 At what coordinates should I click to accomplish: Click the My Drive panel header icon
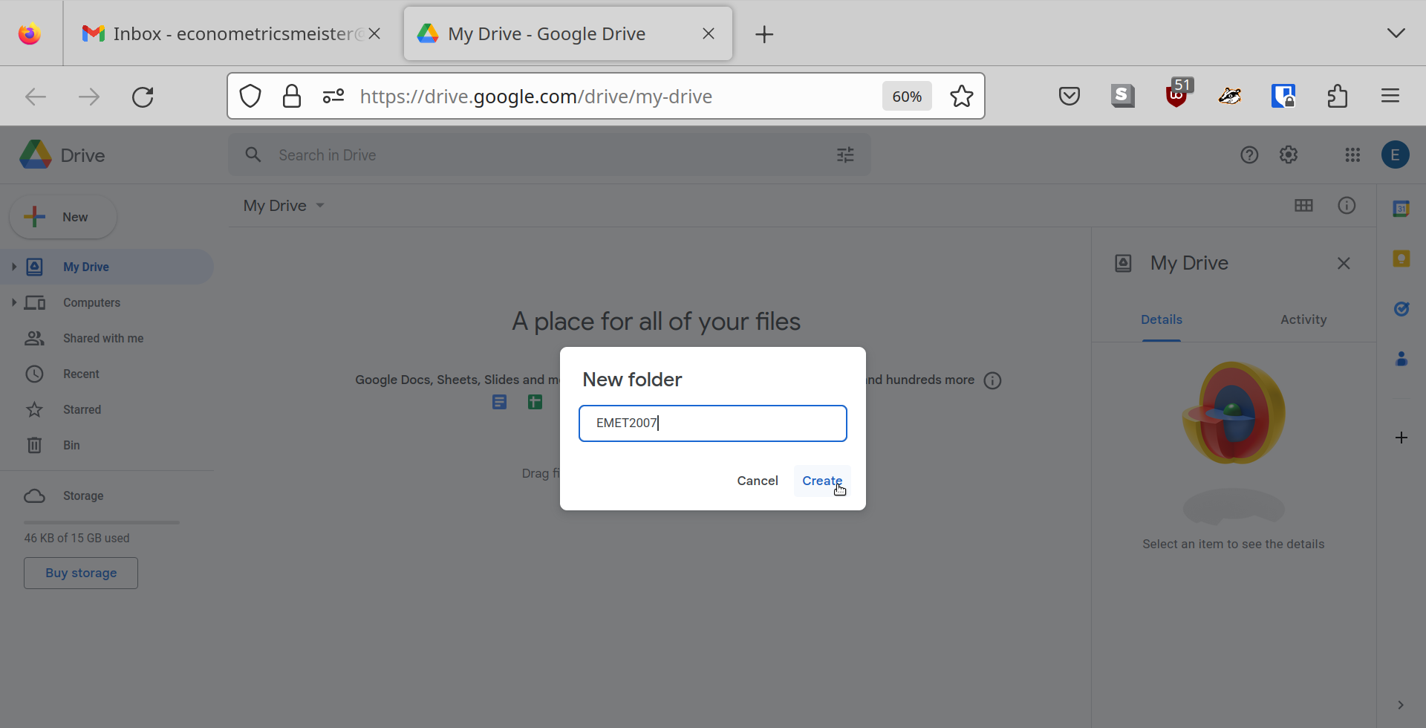1123,263
